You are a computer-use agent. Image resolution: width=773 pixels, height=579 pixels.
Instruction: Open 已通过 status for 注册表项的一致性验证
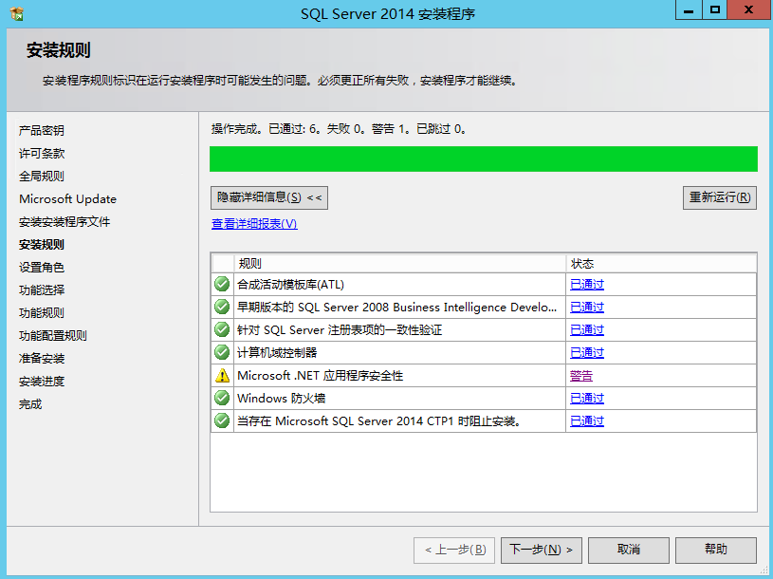(587, 330)
